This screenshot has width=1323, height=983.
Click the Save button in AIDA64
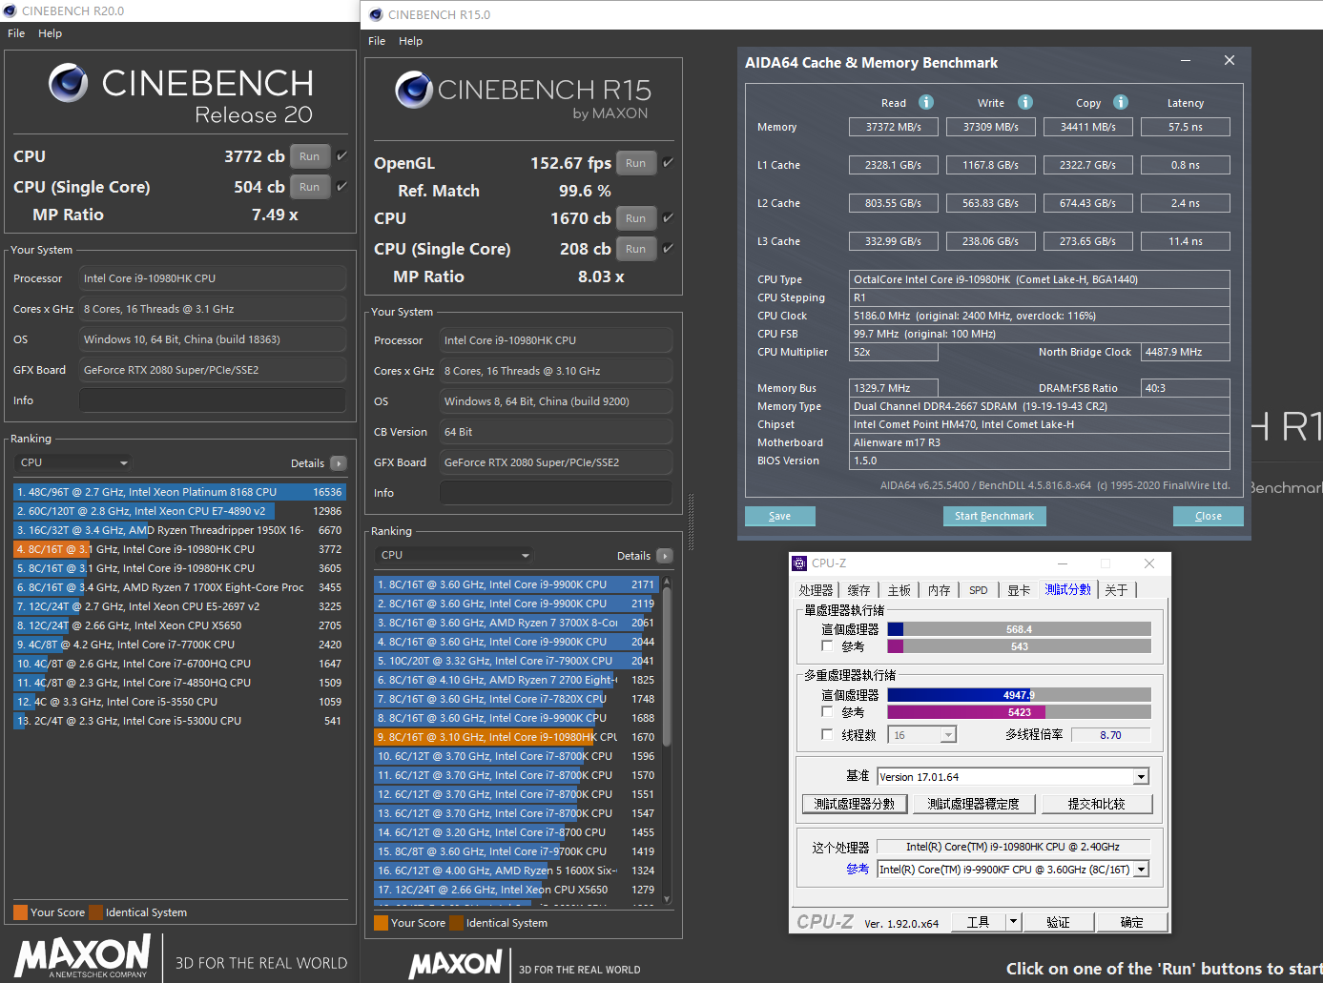click(779, 516)
